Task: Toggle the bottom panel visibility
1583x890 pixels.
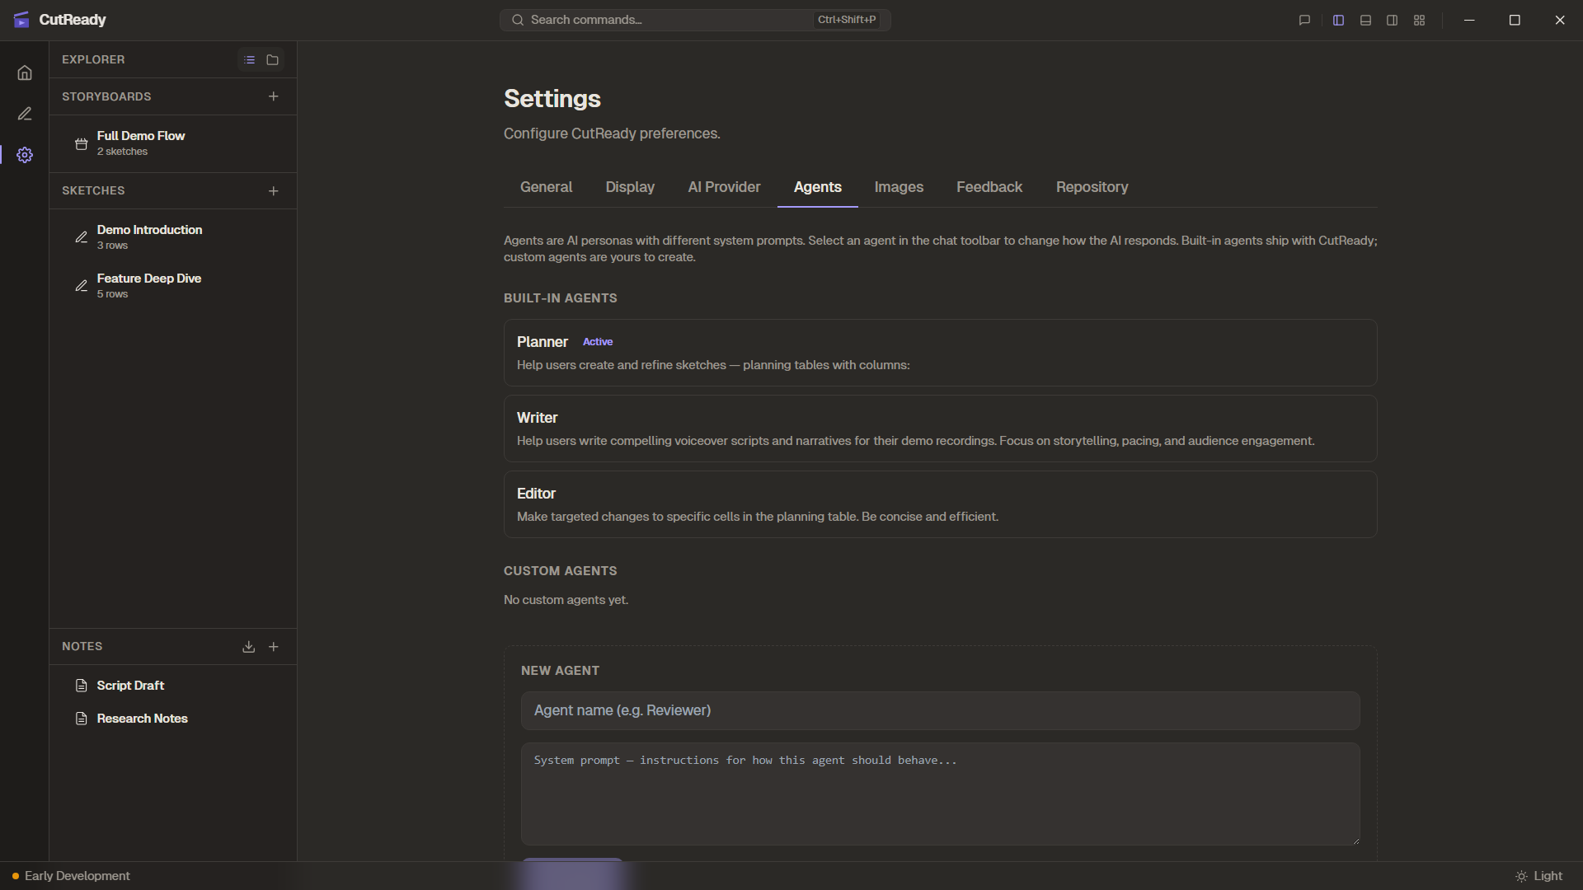Action: [x=1365, y=20]
